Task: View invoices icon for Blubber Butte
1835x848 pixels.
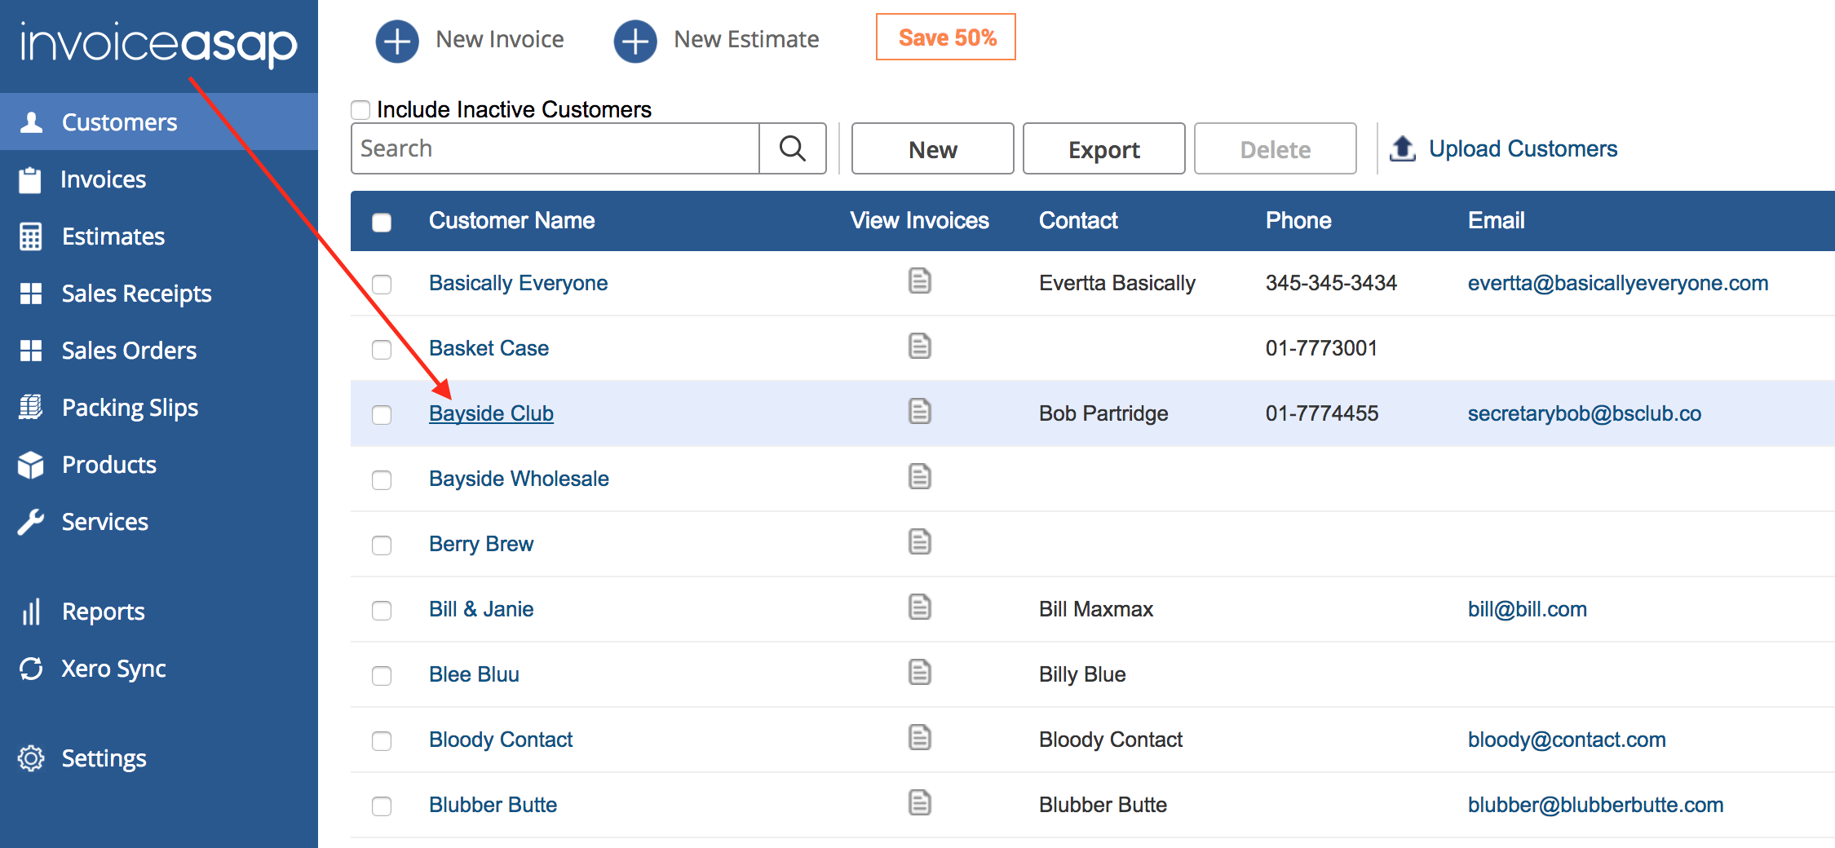Action: click(x=920, y=803)
